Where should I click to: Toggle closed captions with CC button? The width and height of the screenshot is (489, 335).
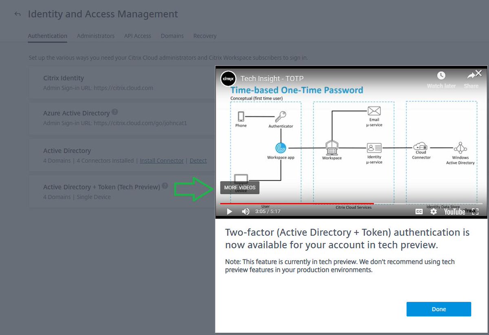click(x=419, y=212)
